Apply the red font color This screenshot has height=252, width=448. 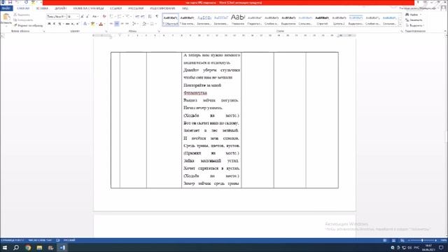pyautogui.click(x=101, y=24)
